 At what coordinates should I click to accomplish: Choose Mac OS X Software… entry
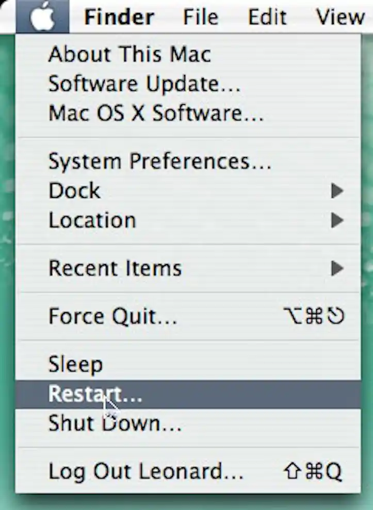[x=188, y=113]
